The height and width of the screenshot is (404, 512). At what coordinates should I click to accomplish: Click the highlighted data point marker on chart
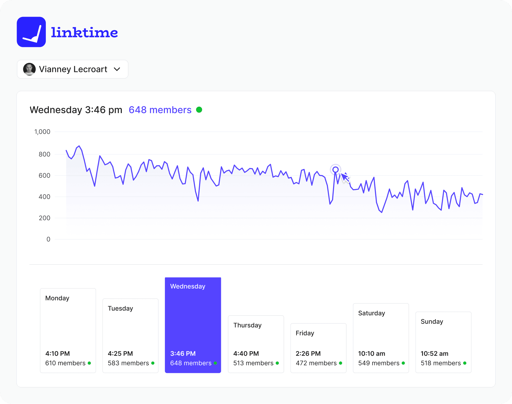point(335,170)
